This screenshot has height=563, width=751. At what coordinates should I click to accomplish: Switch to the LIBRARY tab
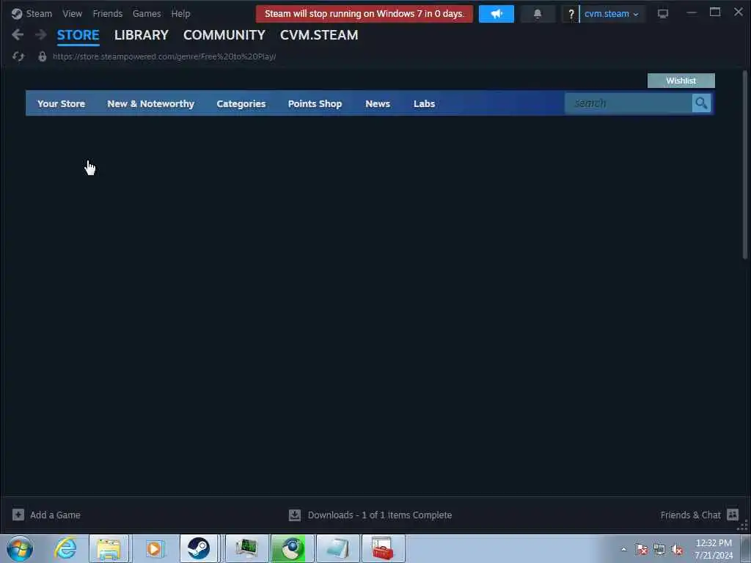coord(142,35)
